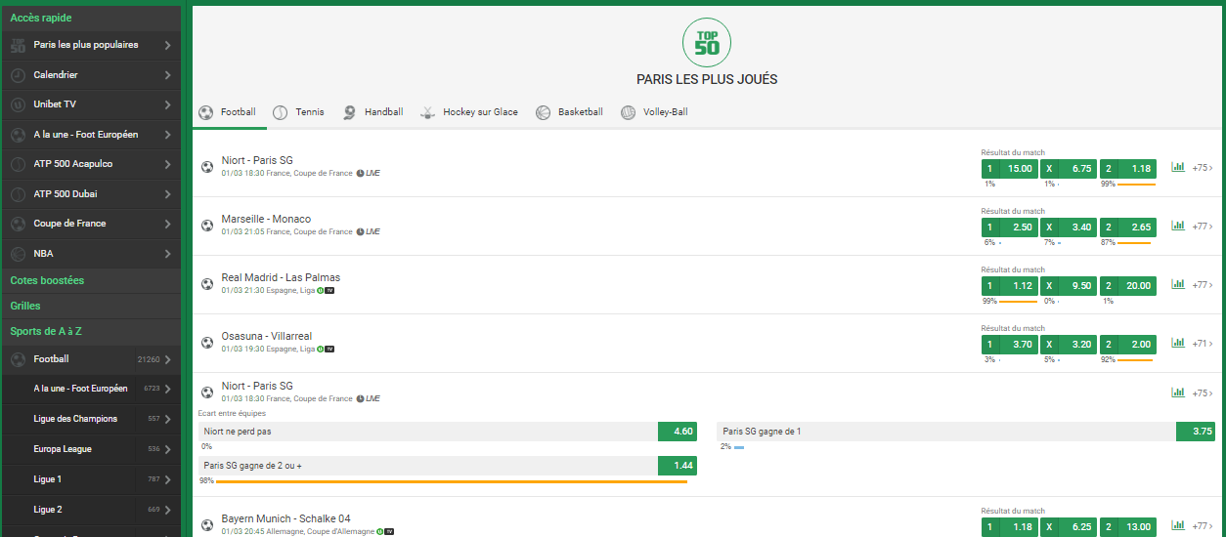The image size is (1226, 537).
Task: Click the Top 50 icon beside Paris les plus populaires
Action: (x=18, y=45)
